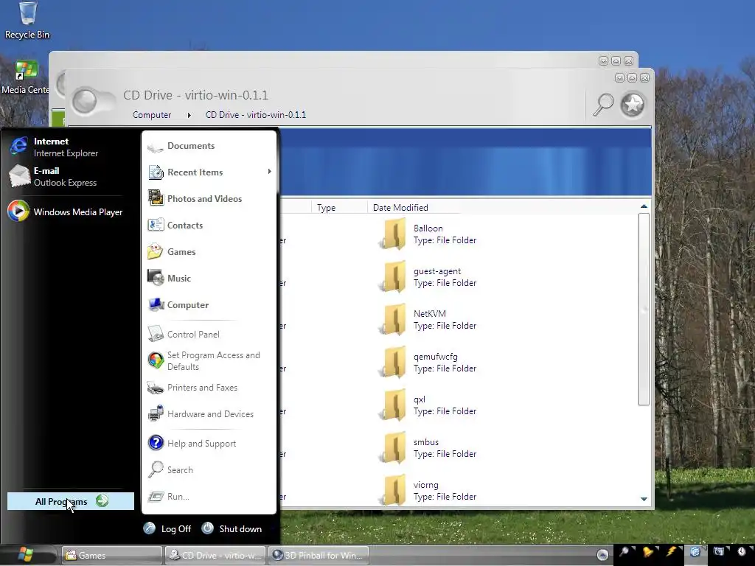Start Windows Media Player
The height and width of the screenshot is (566, 755).
point(65,212)
